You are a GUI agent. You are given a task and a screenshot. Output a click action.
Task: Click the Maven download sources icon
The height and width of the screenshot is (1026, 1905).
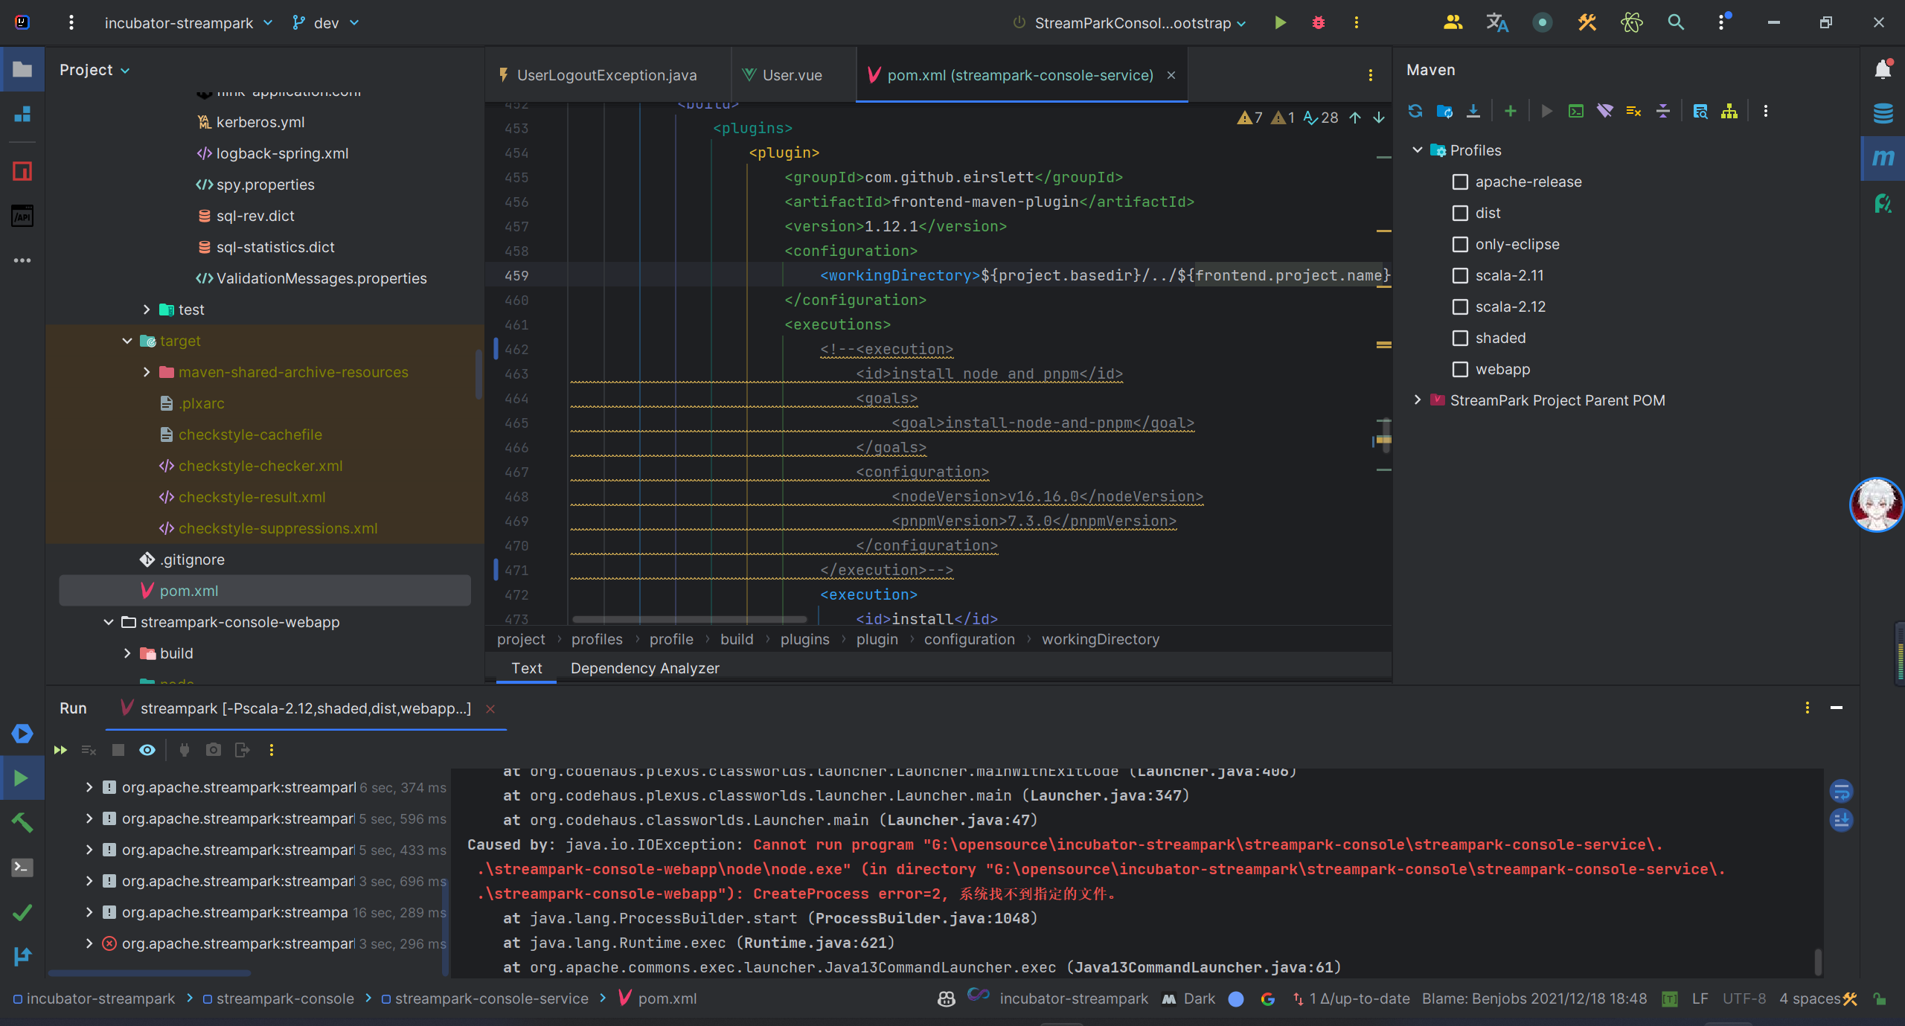[x=1473, y=111]
